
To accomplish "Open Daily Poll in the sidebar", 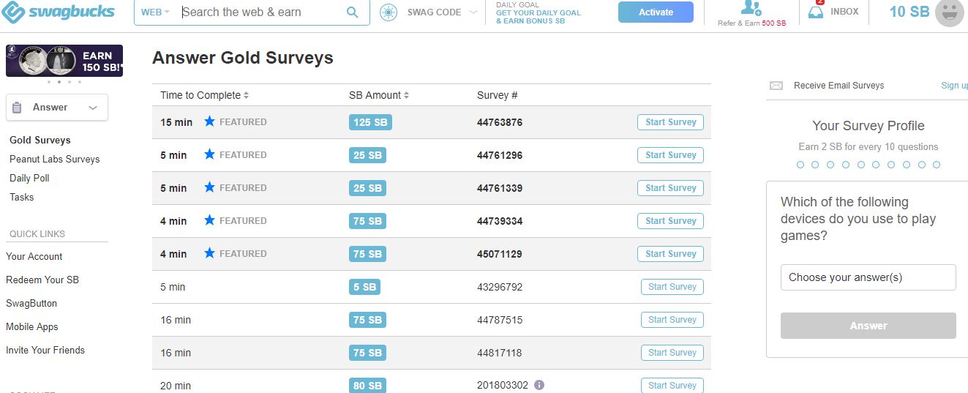I will [x=29, y=178].
